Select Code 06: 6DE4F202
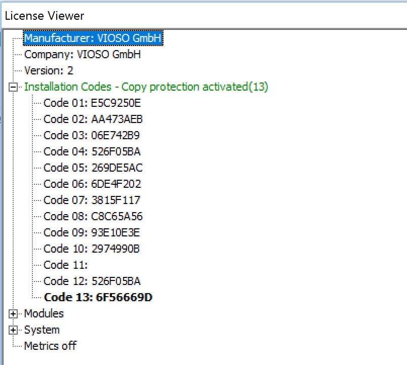 [92, 184]
